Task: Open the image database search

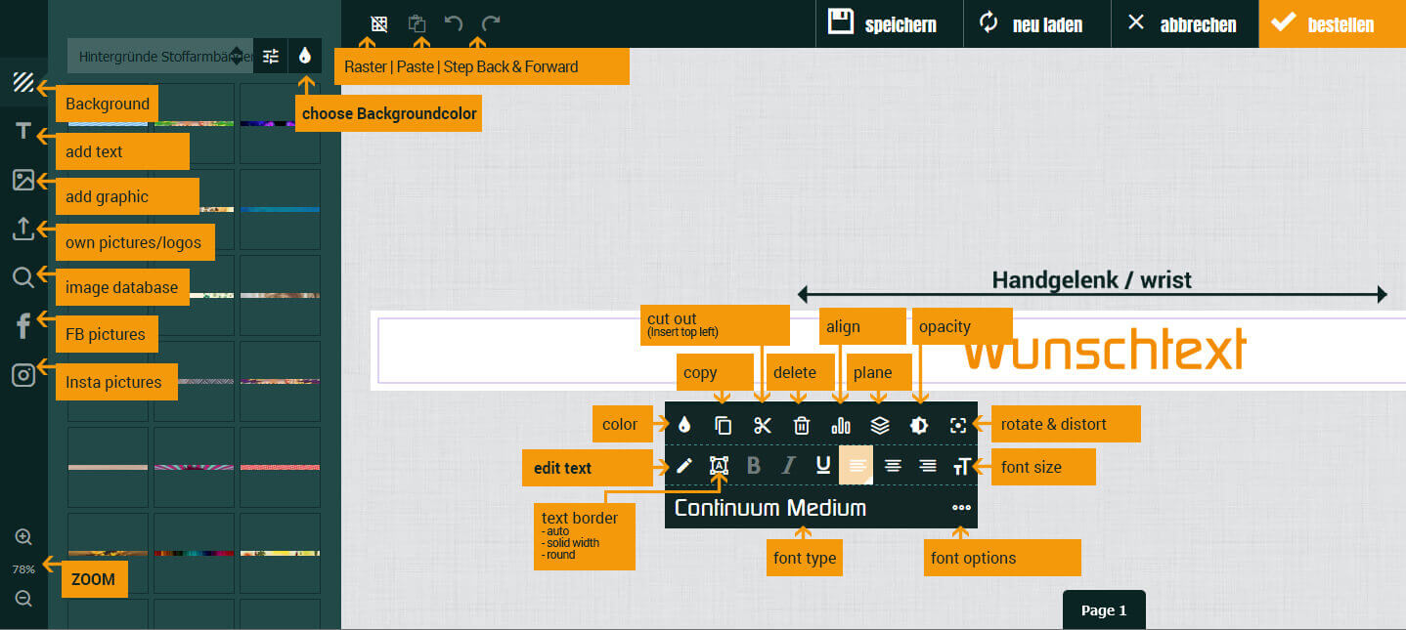Action: tap(23, 277)
